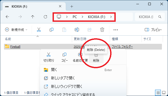Viewport: 168px width, 96px height.
Task: Switch to large icons view in status bar
Action: pos(164,93)
